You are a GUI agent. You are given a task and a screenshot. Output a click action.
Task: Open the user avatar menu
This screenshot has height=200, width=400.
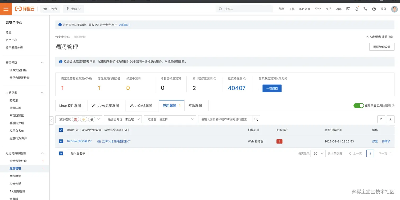[x=394, y=9]
